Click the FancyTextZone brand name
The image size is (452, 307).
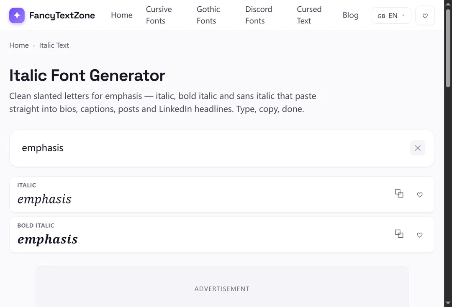[62, 15]
